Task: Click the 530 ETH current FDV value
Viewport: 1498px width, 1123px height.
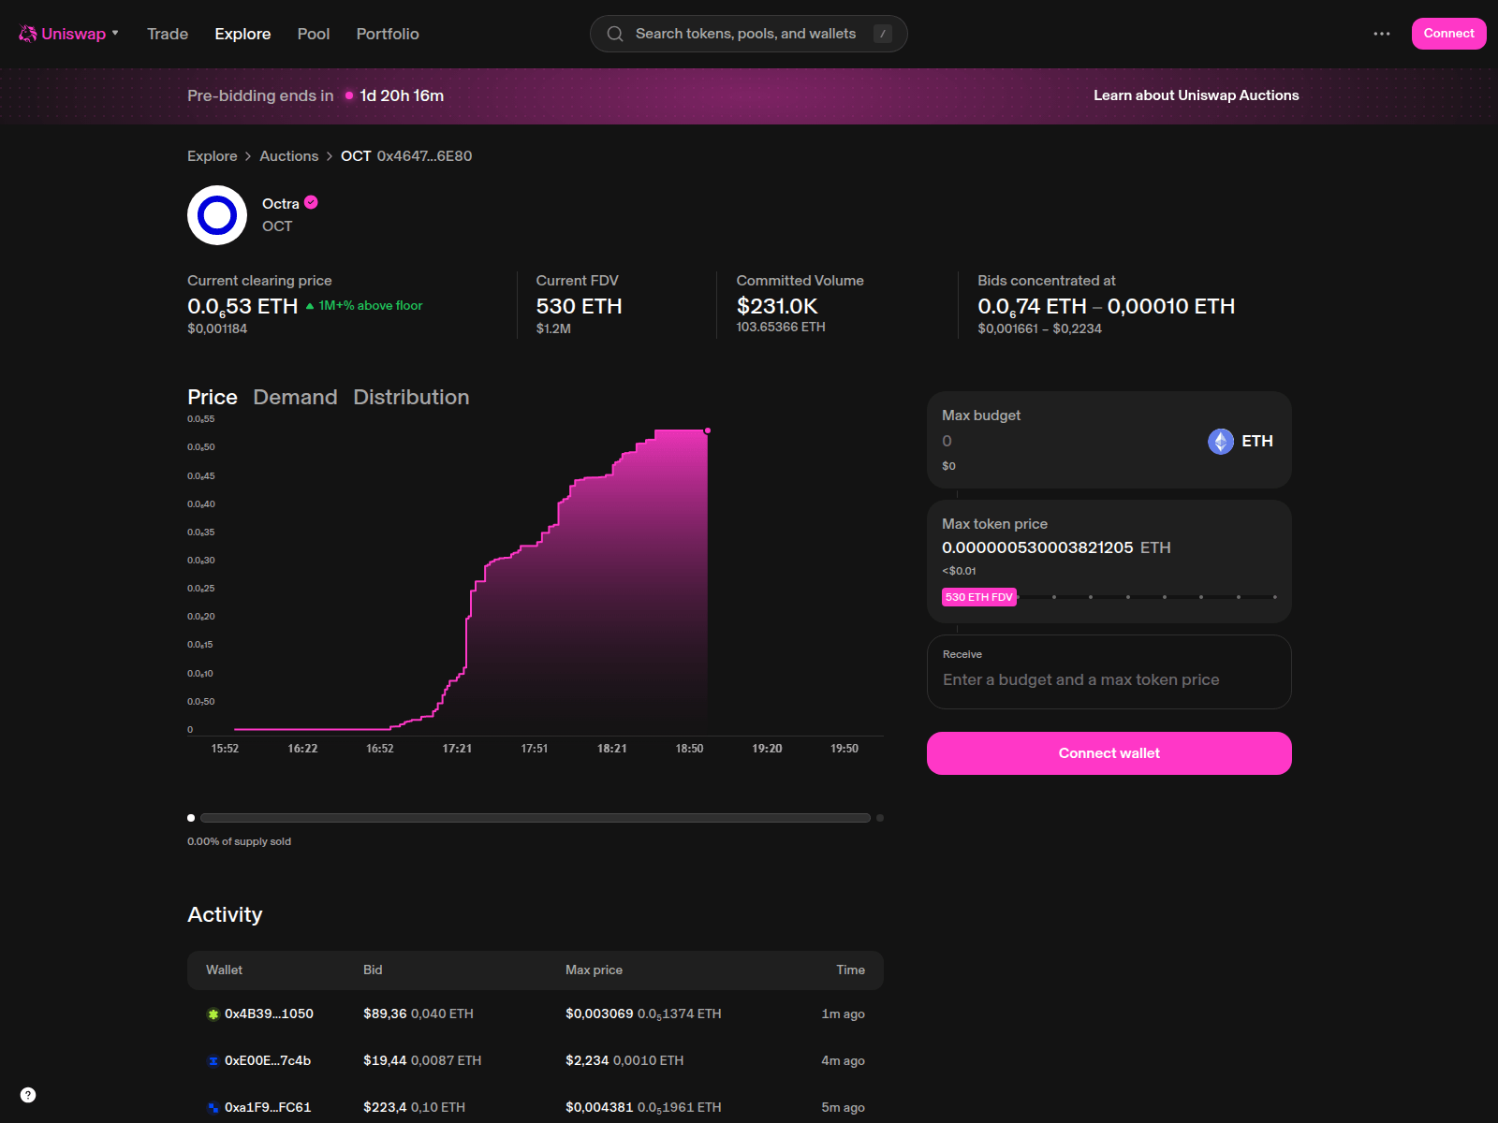Action: pos(579,306)
